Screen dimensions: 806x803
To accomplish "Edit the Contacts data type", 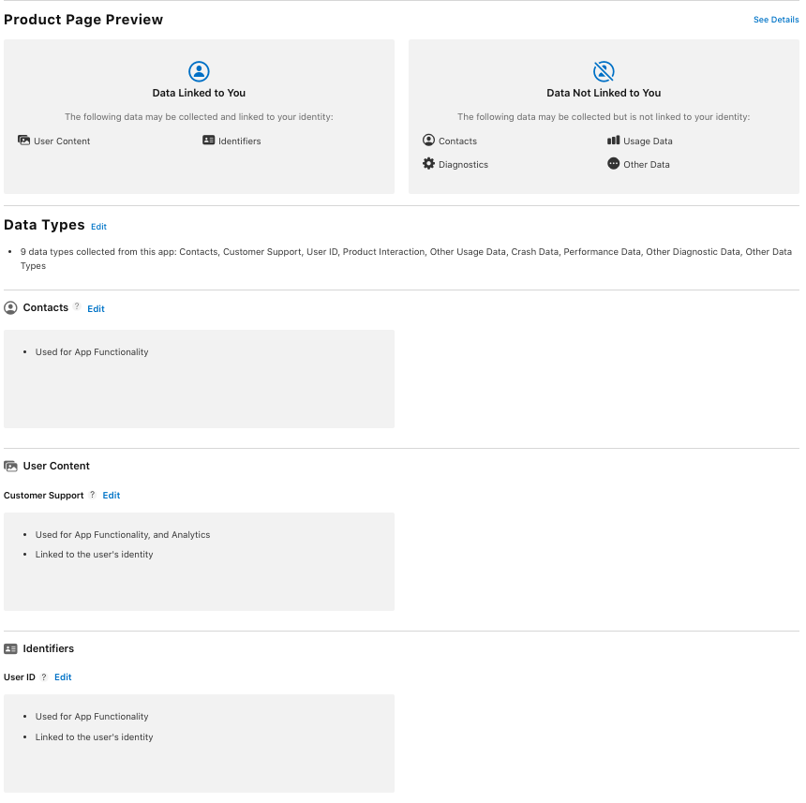I will [96, 308].
